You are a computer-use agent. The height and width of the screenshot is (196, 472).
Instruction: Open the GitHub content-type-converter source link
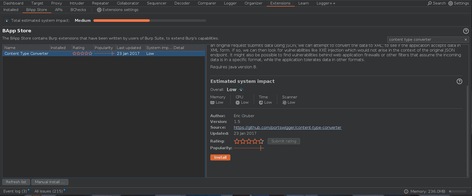tap(288, 127)
